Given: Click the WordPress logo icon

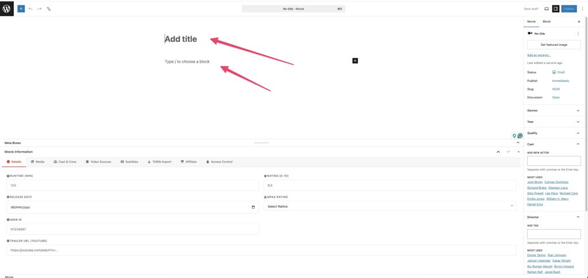Looking at the screenshot, I should pos(7,9).
